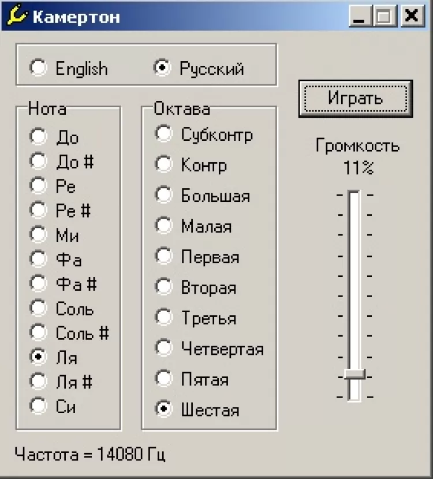
Task: Click the Громкость volume slider thumb
Action: click(x=354, y=375)
